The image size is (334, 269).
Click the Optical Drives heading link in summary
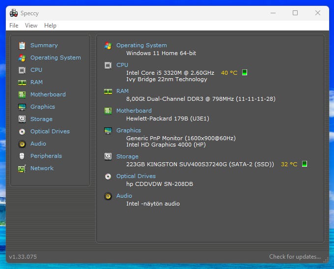(x=136, y=176)
